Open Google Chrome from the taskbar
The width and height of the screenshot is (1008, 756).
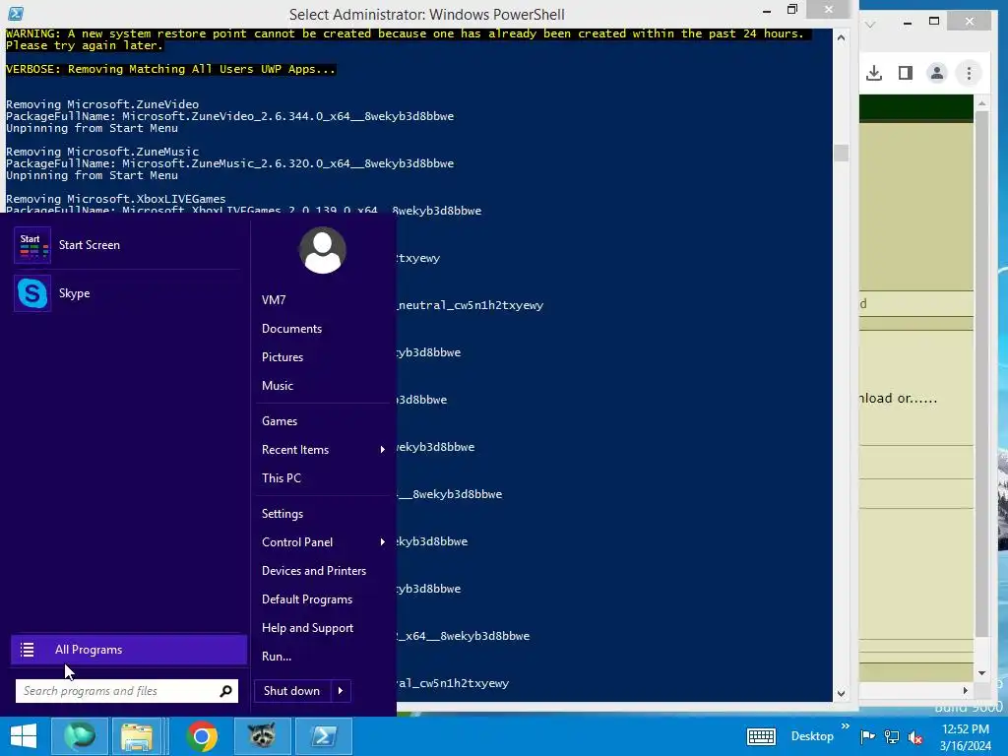point(202,736)
